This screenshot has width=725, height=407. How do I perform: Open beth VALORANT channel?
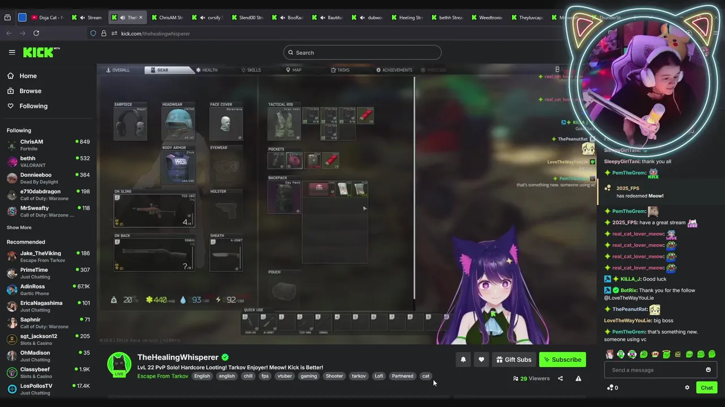coord(48,162)
